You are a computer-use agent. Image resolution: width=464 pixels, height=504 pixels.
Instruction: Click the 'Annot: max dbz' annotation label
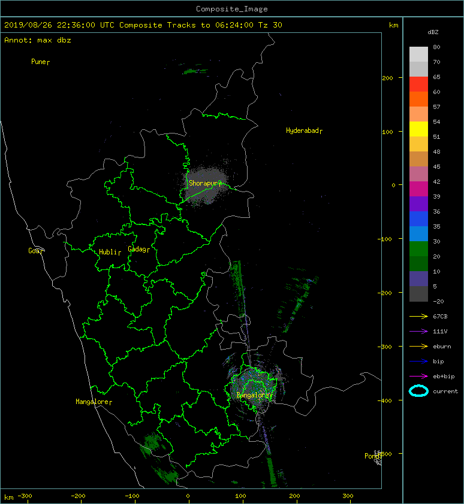[38, 40]
